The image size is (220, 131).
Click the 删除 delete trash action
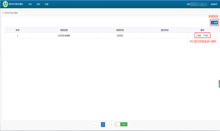point(206,35)
